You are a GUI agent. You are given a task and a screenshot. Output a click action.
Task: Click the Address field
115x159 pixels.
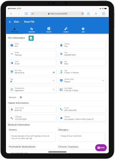[82, 118]
